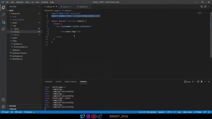Click the UTF-8 encoding status item

(x=169, y=112)
